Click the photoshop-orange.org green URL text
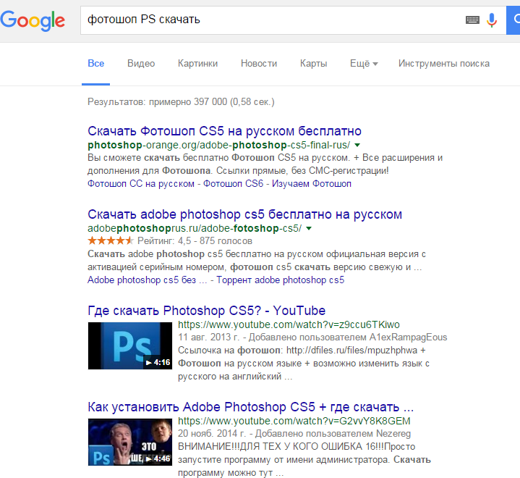 (219, 145)
